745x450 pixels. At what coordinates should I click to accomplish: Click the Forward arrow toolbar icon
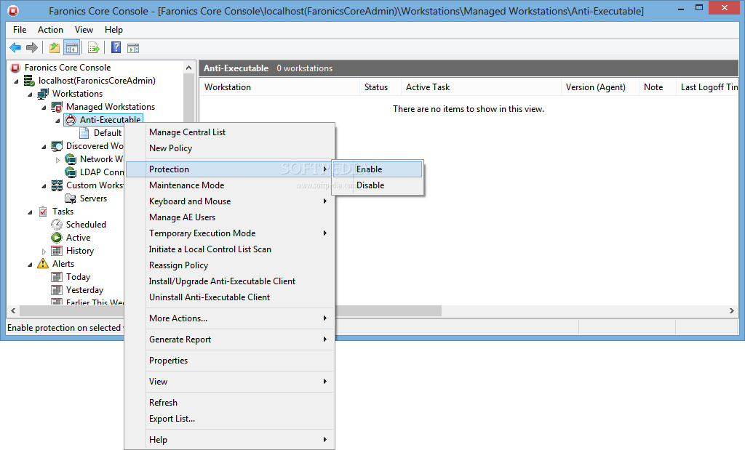click(32, 47)
